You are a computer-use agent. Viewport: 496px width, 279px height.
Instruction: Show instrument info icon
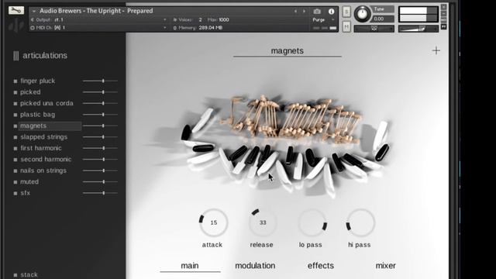tap(331, 12)
